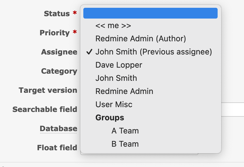This screenshot has width=244, height=167.
Task: Select Redmine Admin (Author) option
Action: 141,39
